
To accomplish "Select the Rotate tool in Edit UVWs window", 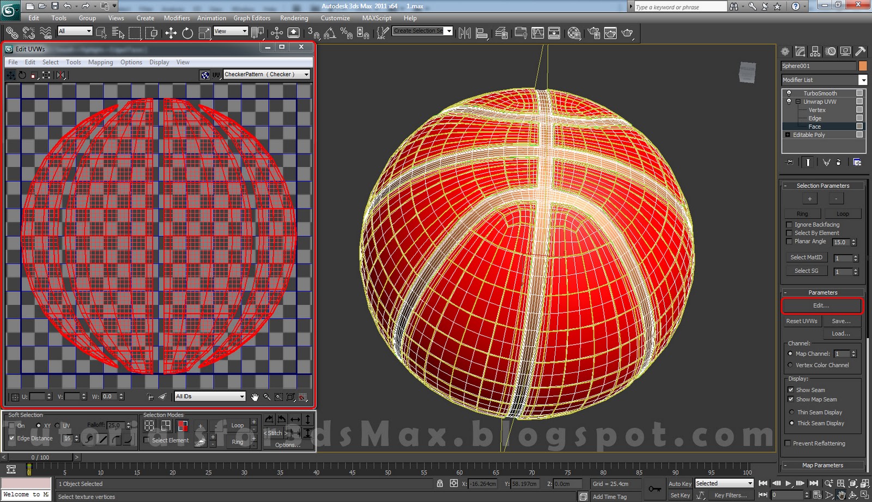I will pyautogui.click(x=22, y=75).
